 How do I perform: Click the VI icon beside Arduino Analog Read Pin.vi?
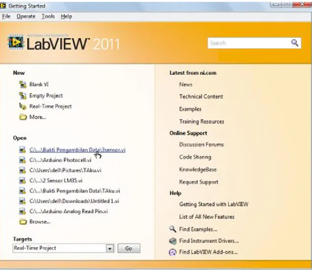[22, 211]
